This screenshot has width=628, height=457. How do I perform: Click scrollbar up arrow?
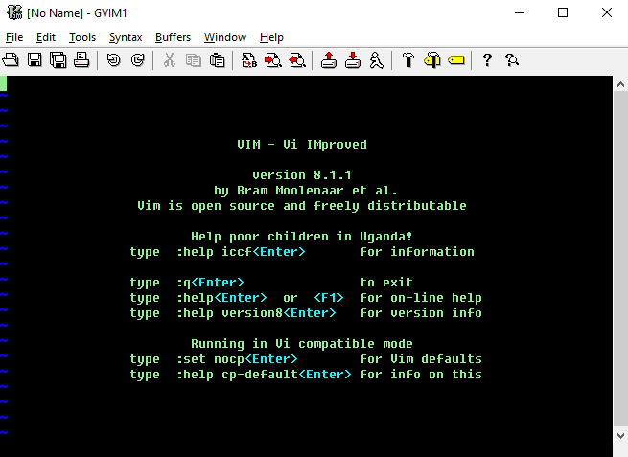point(620,84)
